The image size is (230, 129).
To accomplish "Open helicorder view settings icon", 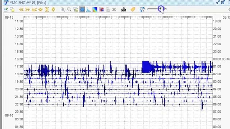I will pos(6,10).
